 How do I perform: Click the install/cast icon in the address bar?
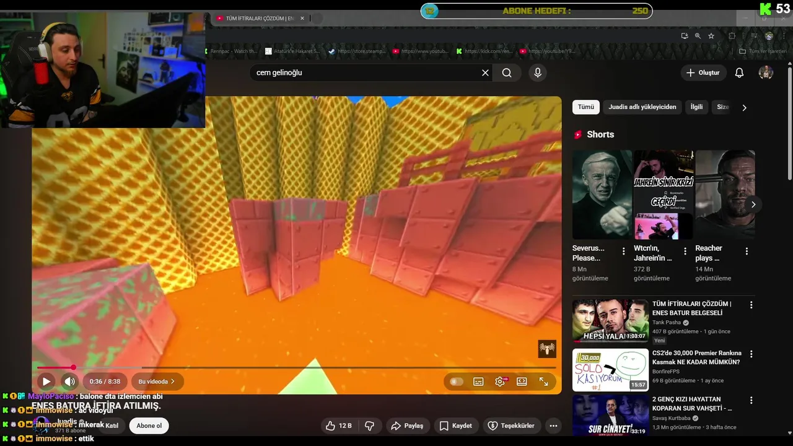pyautogui.click(x=684, y=36)
